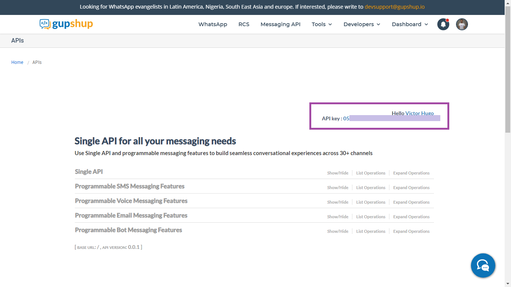Show/Hide Programmable SMS Messaging section
The width and height of the screenshot is (511, 287).
tap(338, 188)
